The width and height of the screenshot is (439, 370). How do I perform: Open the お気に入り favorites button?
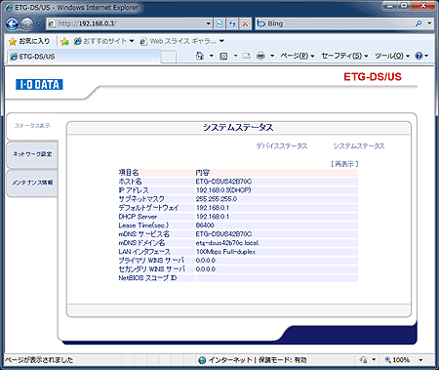pos(29,41)
